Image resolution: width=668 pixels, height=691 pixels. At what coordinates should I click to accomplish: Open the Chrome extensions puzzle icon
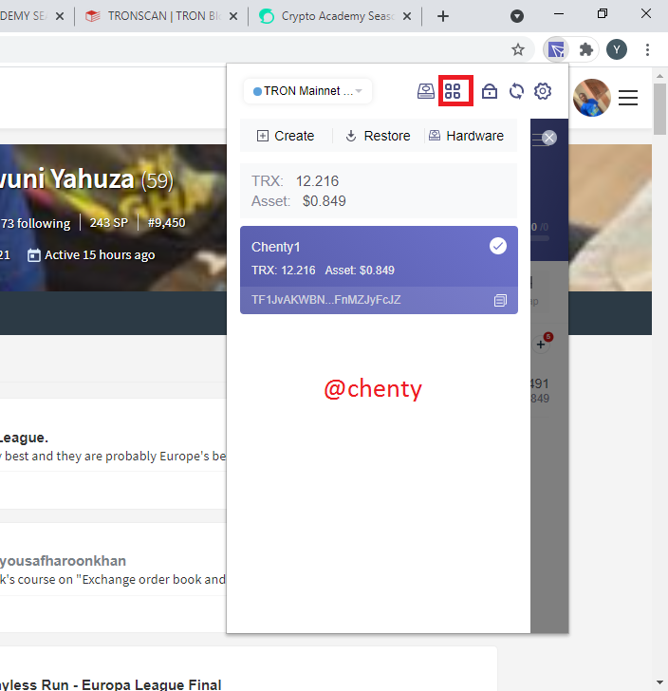pos(586,49)
